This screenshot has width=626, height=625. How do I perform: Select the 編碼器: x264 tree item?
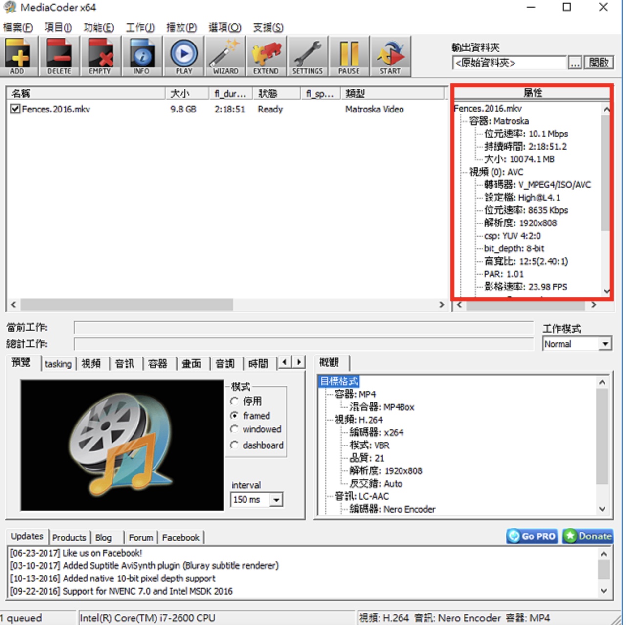coord(376,432)
